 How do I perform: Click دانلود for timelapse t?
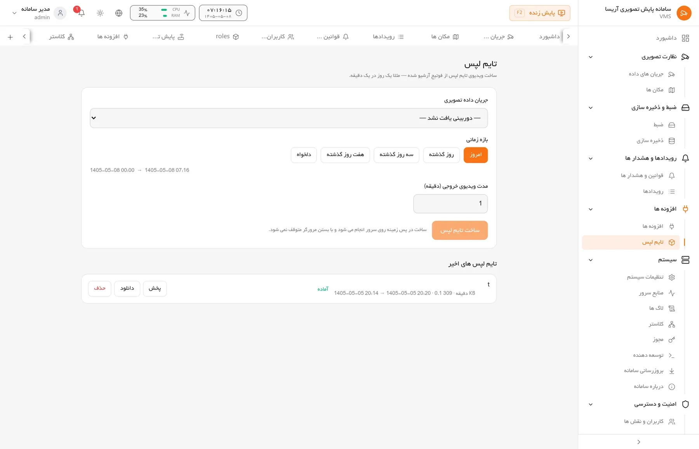(127, 288)
